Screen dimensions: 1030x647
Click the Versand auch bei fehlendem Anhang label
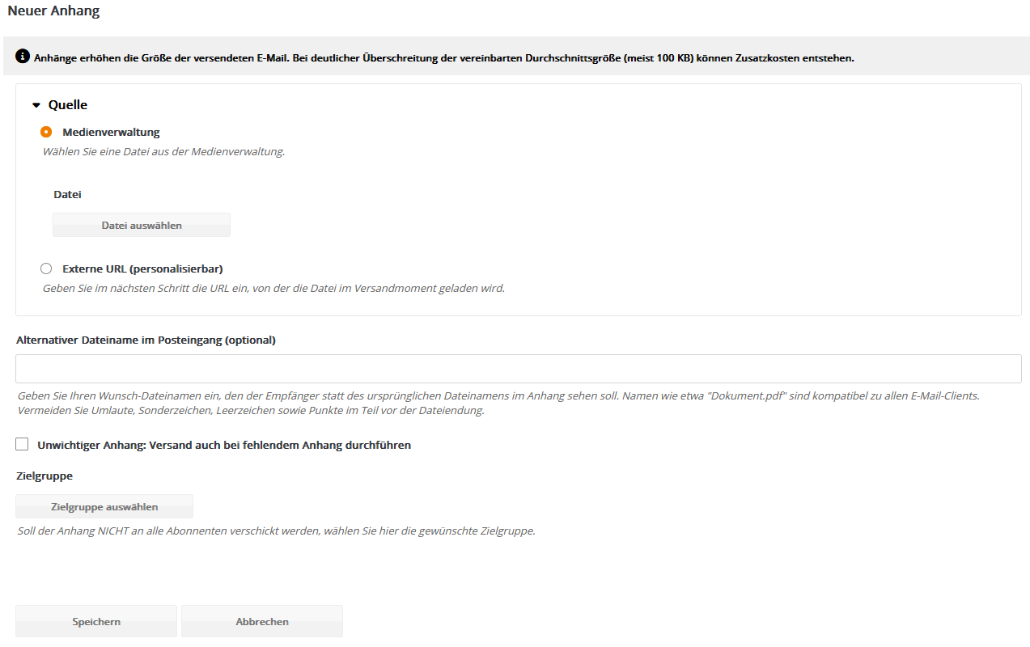tap(224, 445)
